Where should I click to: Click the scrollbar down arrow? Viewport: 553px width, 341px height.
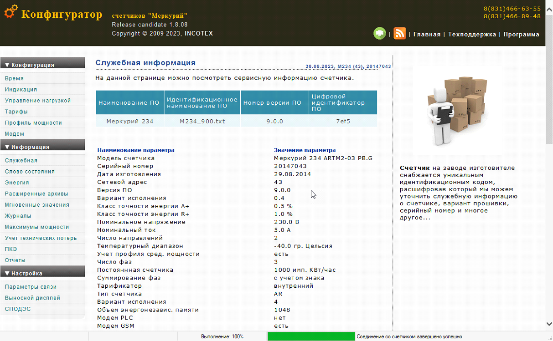tap(549, 324)
